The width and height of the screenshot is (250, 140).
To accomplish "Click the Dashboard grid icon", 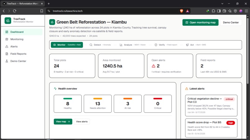I will (7, 32).
